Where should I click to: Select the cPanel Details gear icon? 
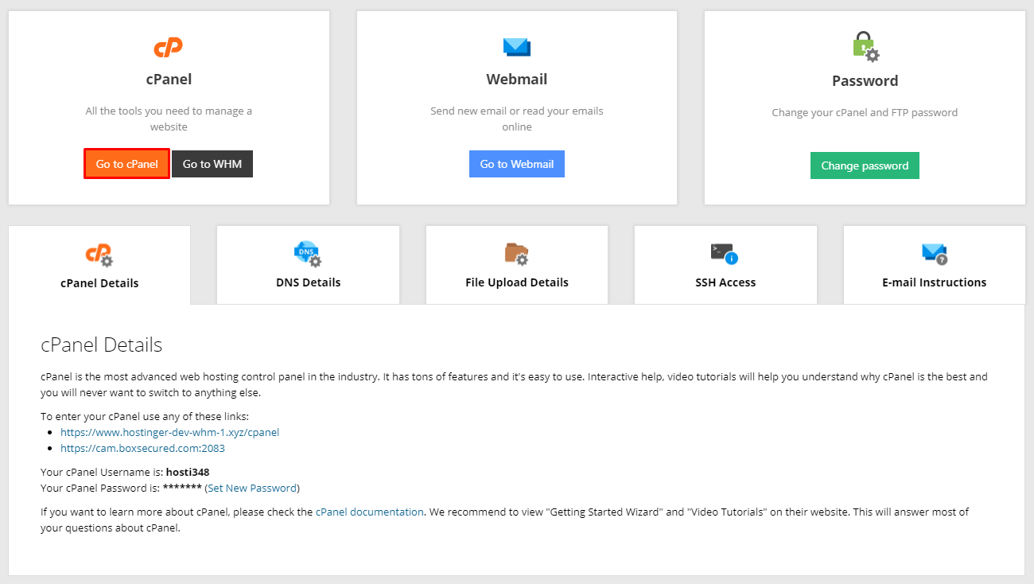point(99,253)
